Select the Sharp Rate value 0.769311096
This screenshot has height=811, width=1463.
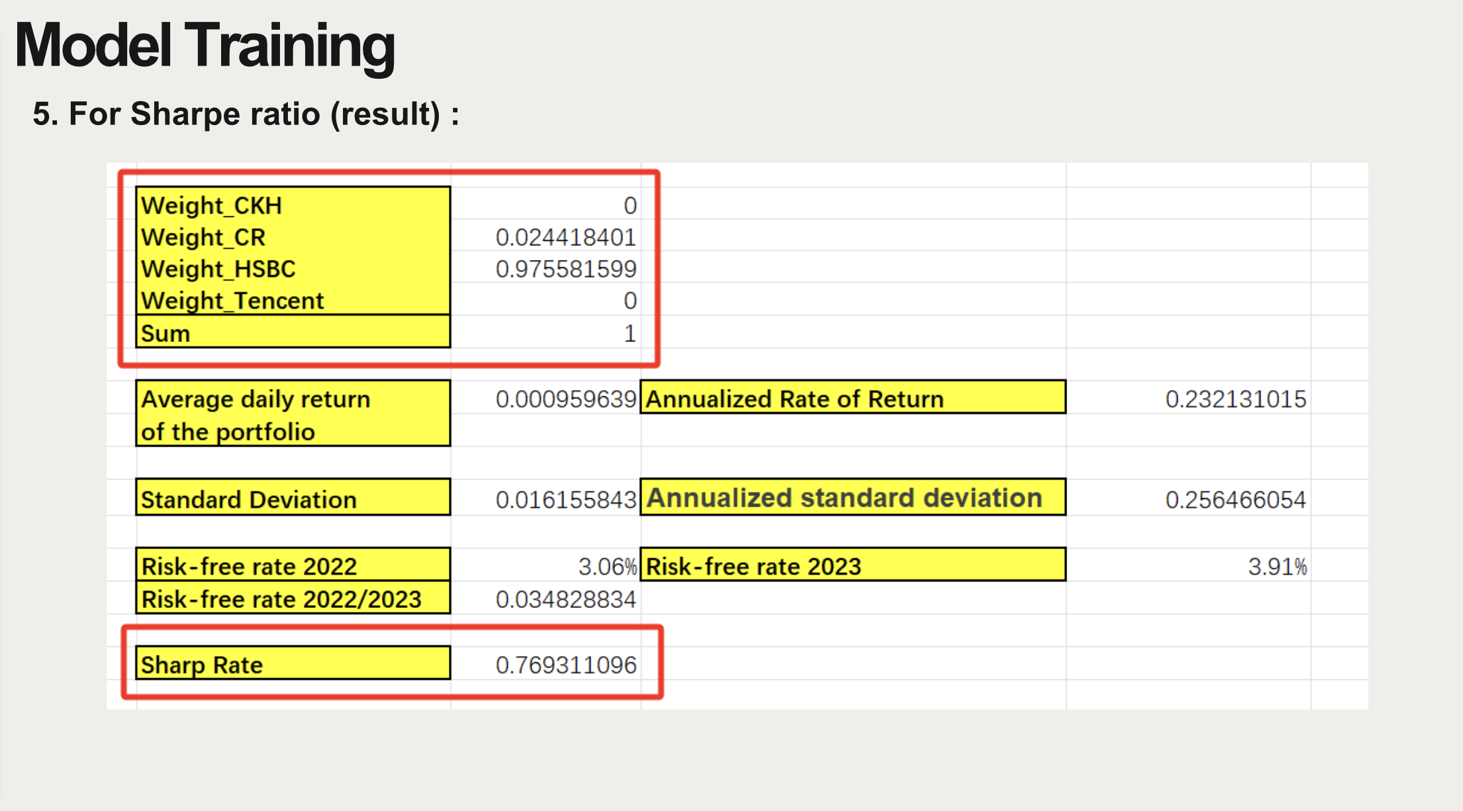[565, 665]
